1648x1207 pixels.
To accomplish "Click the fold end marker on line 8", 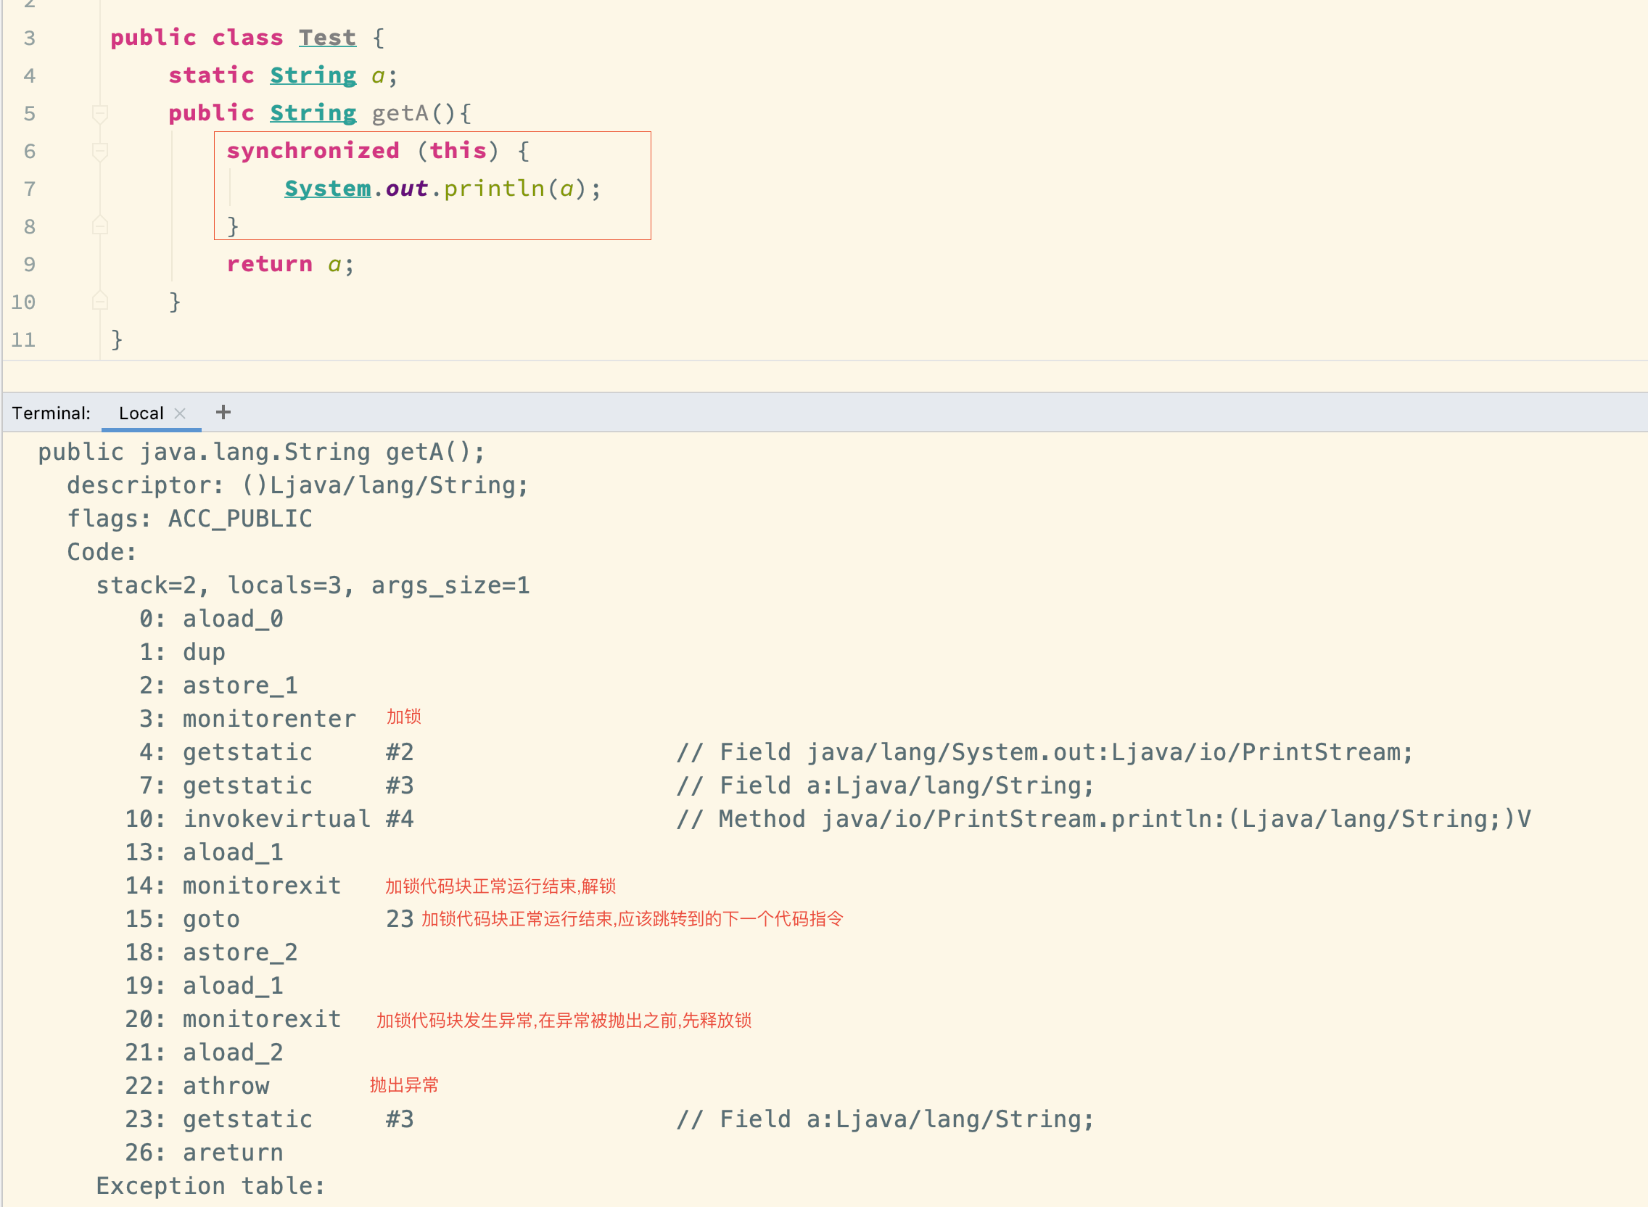I will click(100, 226).
